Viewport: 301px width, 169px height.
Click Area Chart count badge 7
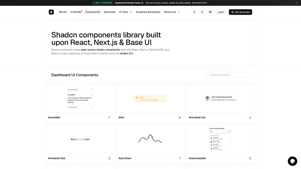coord(180,158)
